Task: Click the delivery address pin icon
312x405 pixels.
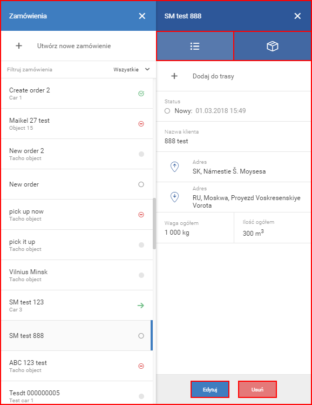Action: 174,197
